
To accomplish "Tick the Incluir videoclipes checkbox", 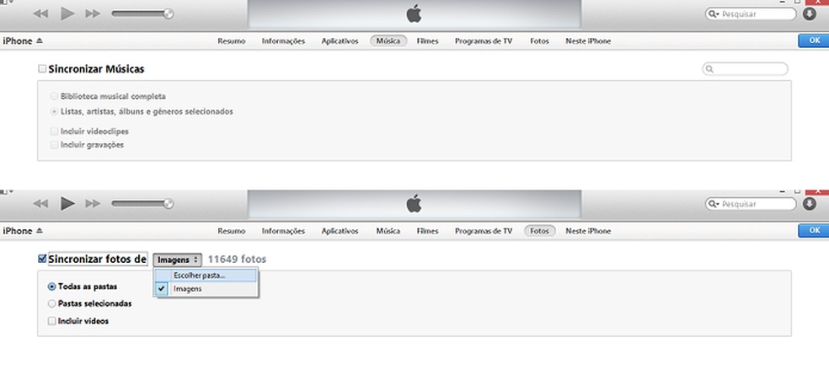I will click(54, 131).
